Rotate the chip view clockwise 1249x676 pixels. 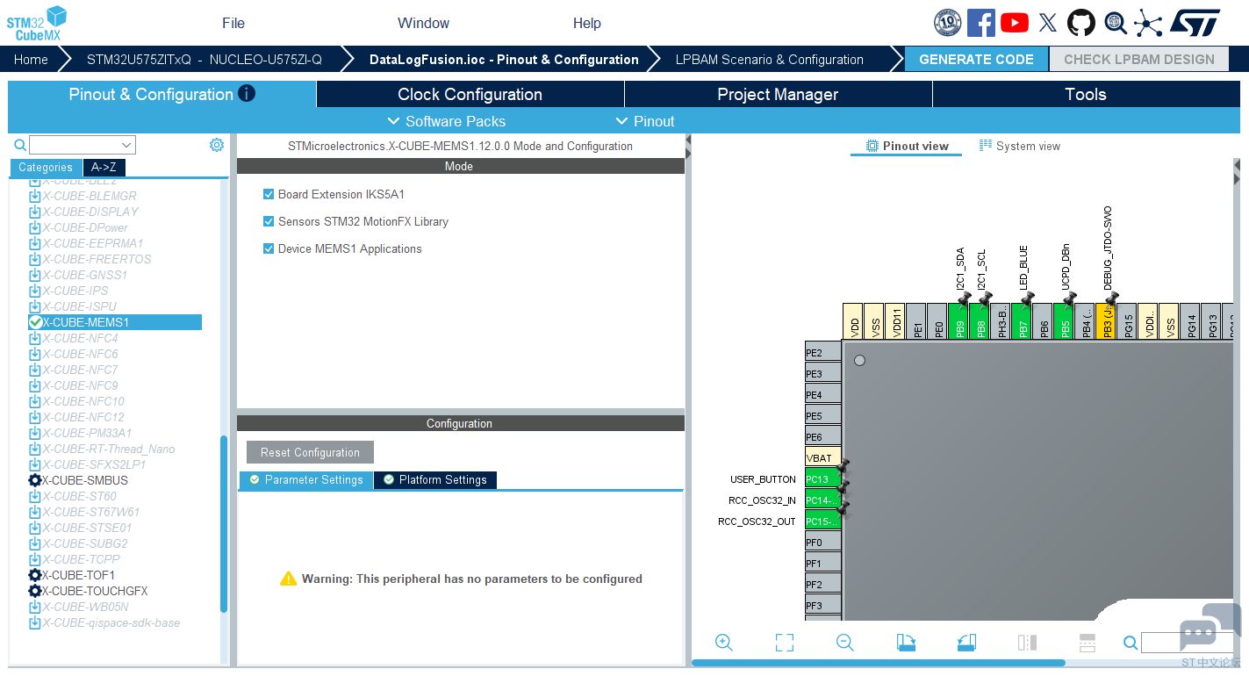click(x=906, y=643)
